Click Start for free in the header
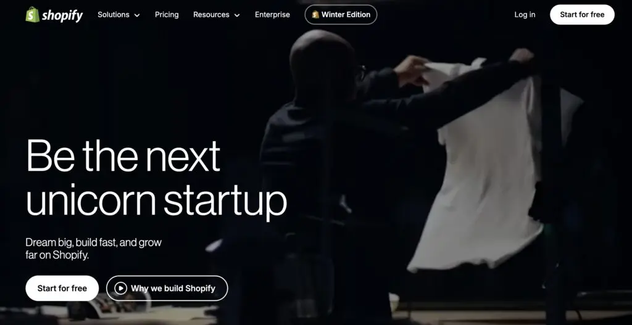This screenshot has width=632, height=325. tap(582, 15)
